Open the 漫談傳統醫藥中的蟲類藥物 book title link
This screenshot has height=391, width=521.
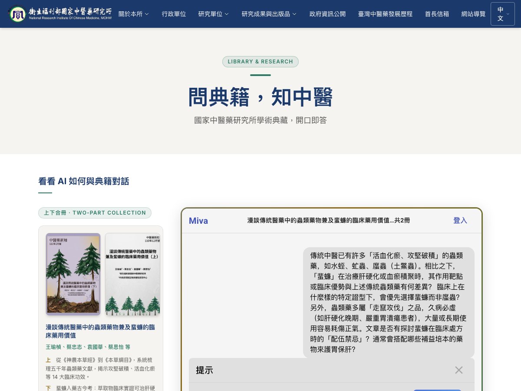click(x=100, y=331)
